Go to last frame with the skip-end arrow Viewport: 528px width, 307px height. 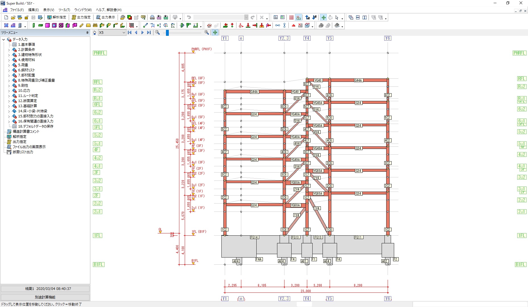click(149, 33)
